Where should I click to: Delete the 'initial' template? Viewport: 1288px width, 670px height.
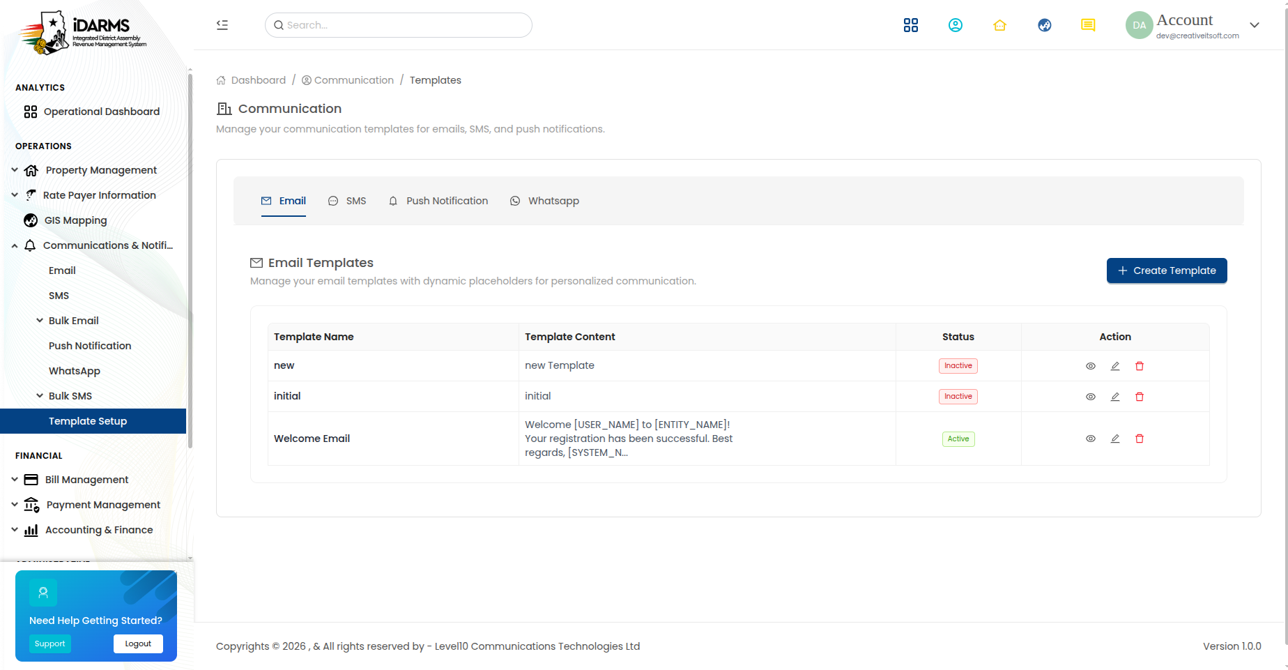[x=1140, y=397]
